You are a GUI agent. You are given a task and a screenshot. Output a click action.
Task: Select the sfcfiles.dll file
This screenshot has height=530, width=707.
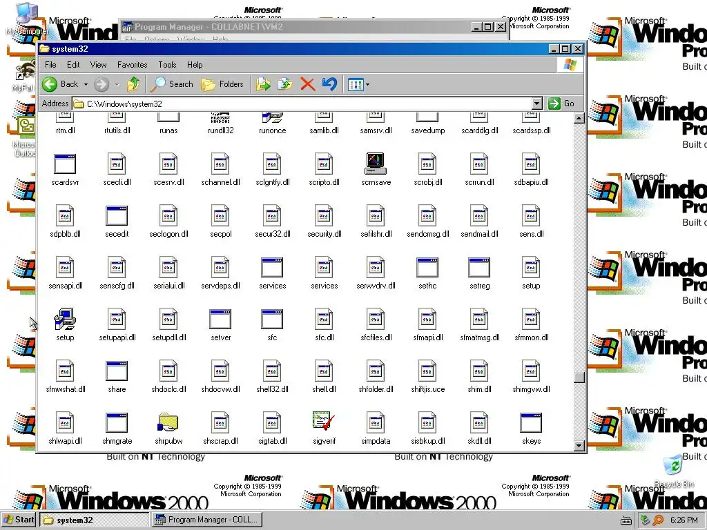[x=376, y=325]
